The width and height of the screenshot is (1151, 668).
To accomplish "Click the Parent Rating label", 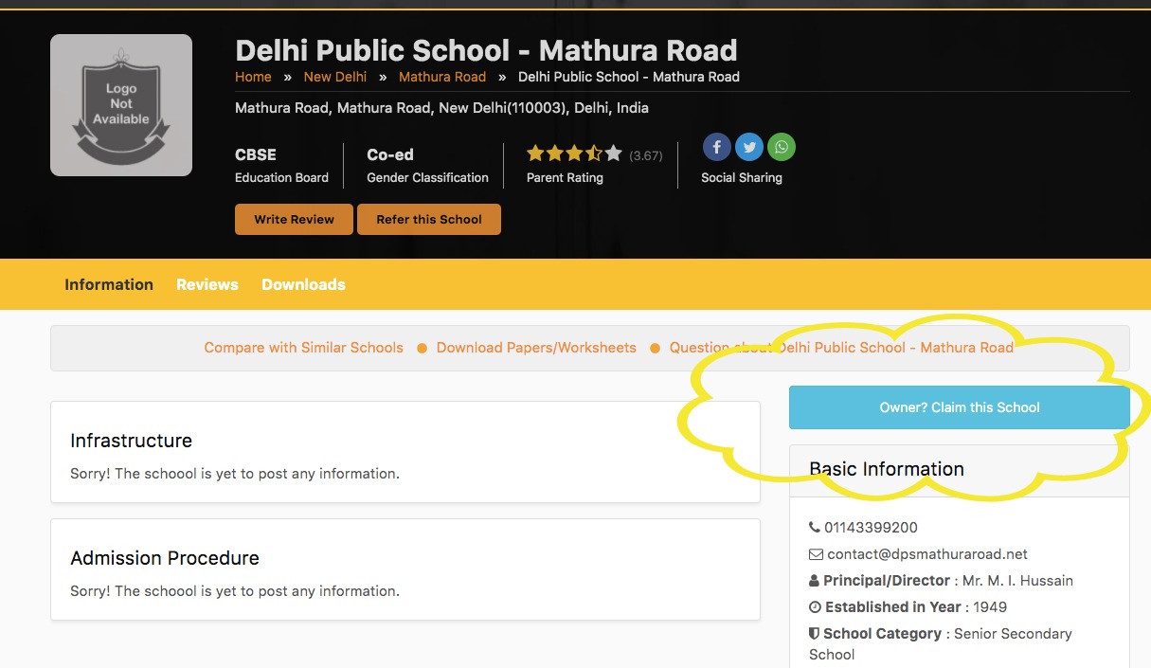I will [x=565, y=177].
